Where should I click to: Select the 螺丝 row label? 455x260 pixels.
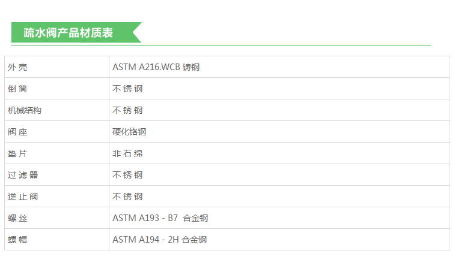click(x=18, y=218)
